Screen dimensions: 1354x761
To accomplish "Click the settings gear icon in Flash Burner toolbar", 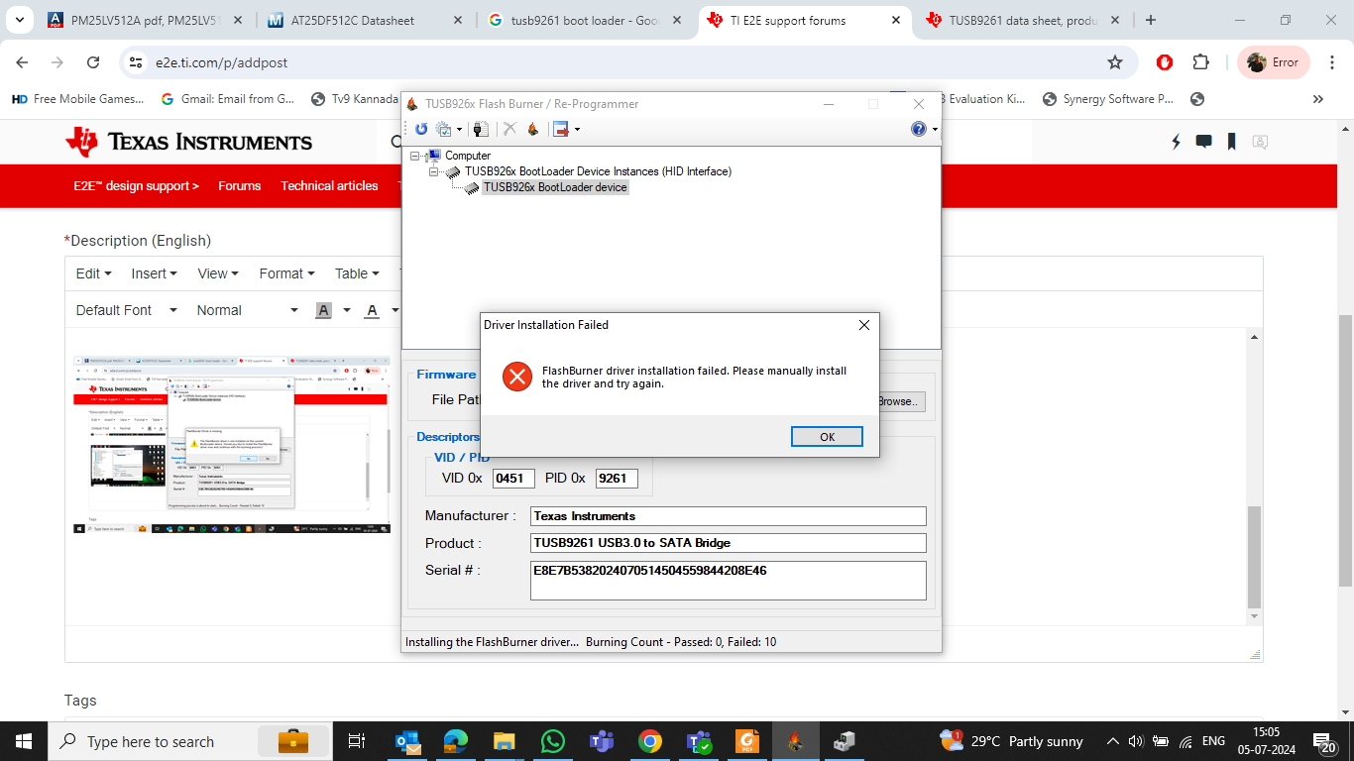I will point(443,129).
